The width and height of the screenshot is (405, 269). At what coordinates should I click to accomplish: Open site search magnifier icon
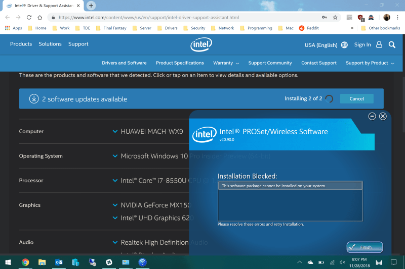pos(392,45)
